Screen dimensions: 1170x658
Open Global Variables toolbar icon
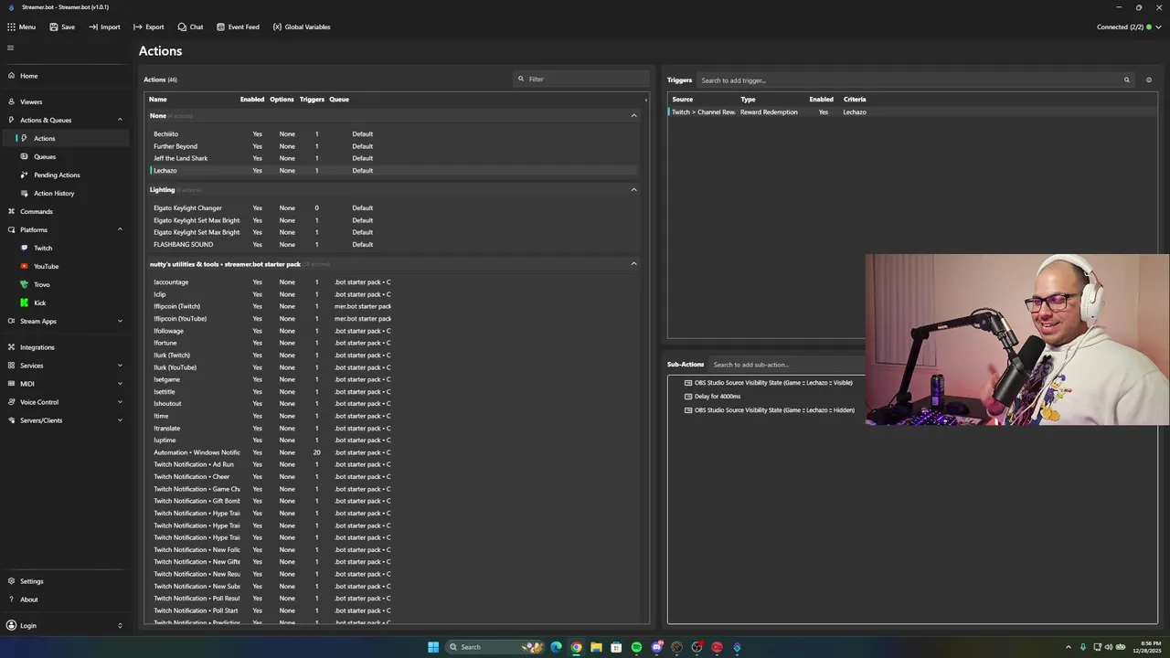coord(277,27)
